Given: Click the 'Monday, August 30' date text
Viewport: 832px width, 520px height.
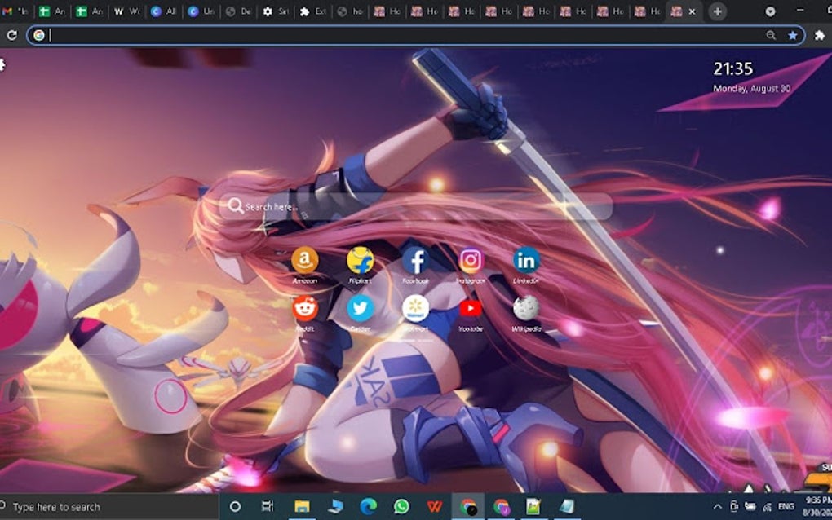Looking at the screenshot, I should click(x=751, y=89).
